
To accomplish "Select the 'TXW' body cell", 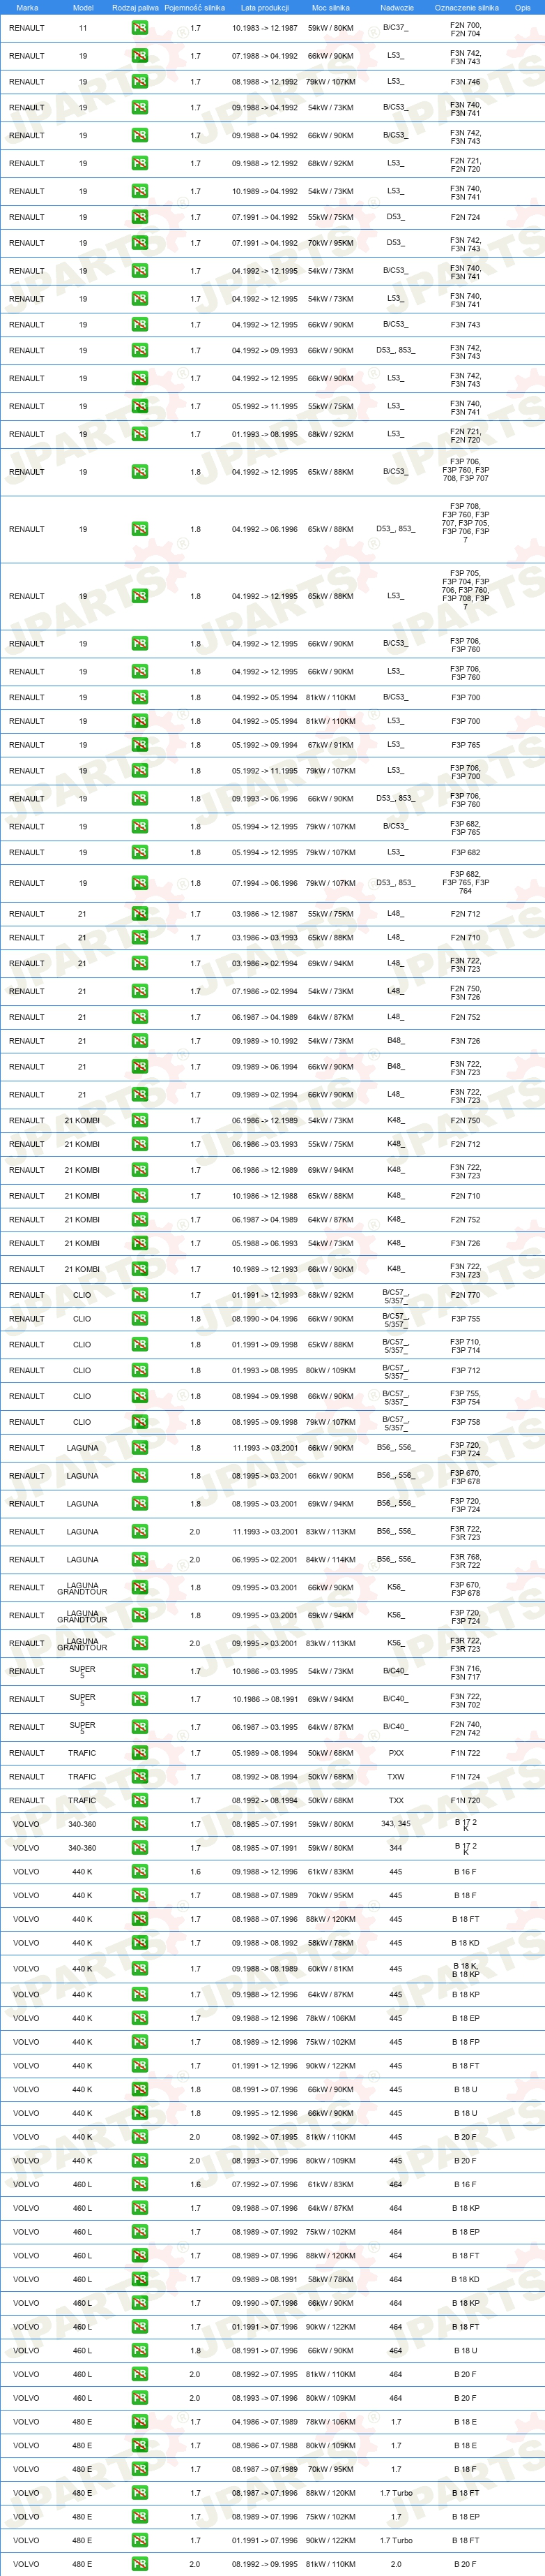I will point(397,1777).
